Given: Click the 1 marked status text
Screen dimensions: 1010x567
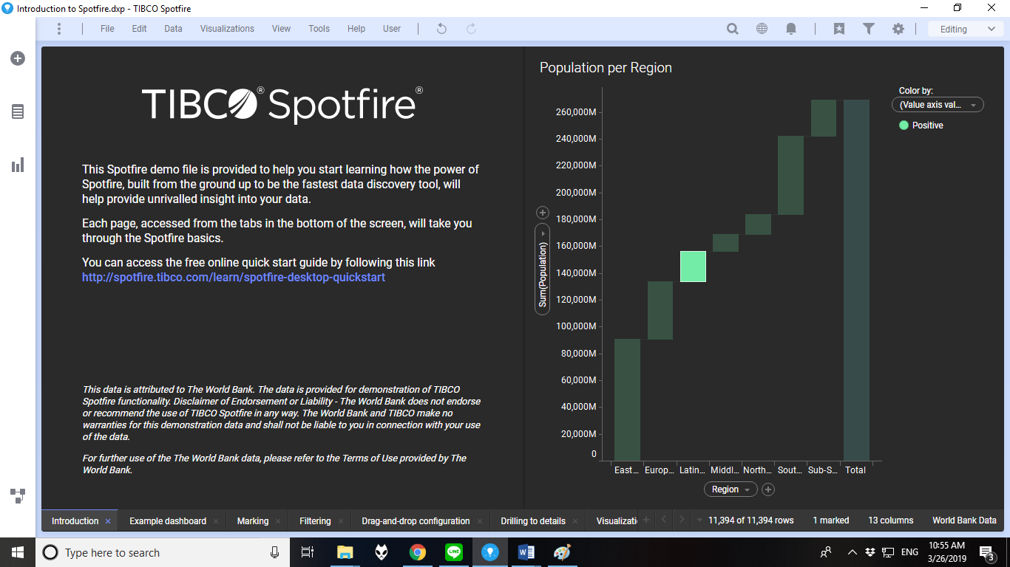Looking at the screenshot, I should (x=831, y=520).
